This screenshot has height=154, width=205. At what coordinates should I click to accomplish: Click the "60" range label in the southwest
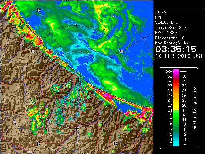point(38,143)
